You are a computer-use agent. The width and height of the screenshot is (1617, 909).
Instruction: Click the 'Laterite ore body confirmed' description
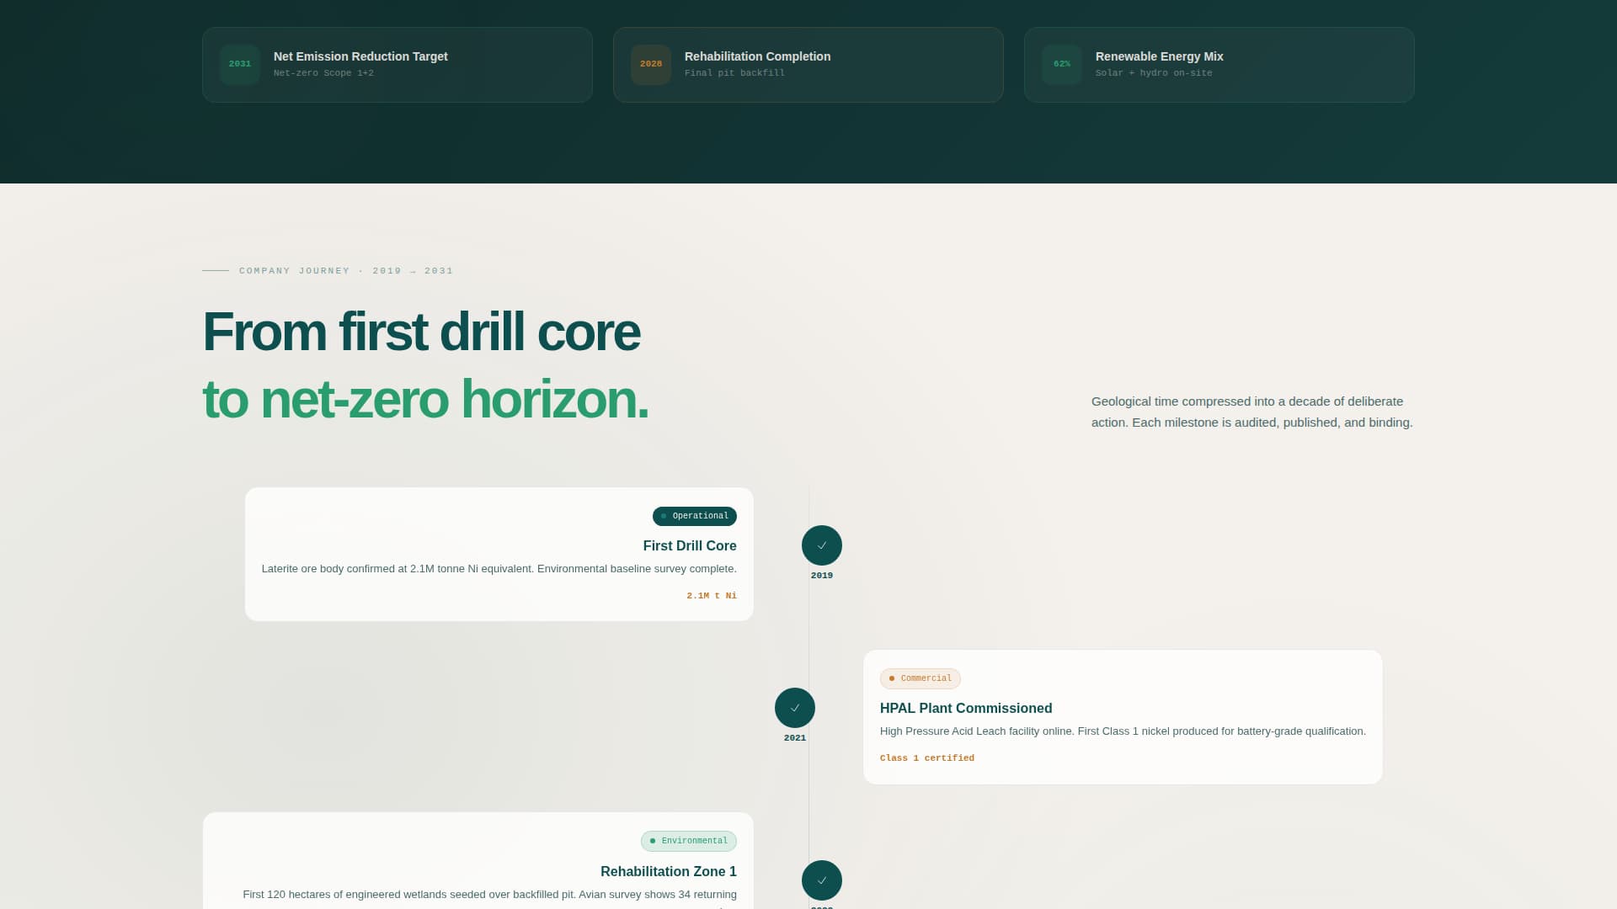pos(499,569)
